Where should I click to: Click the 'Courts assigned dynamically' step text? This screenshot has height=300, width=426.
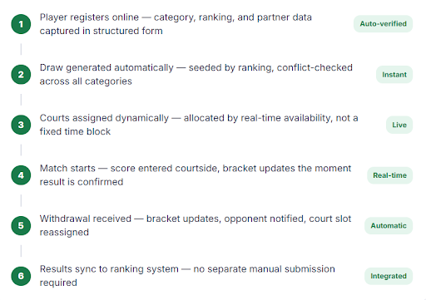tap(199, 125)
